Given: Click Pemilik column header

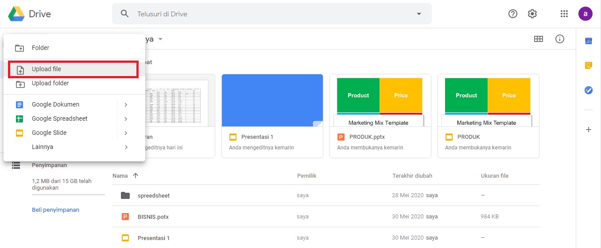Looking at the screenshot, I should 306,176.
